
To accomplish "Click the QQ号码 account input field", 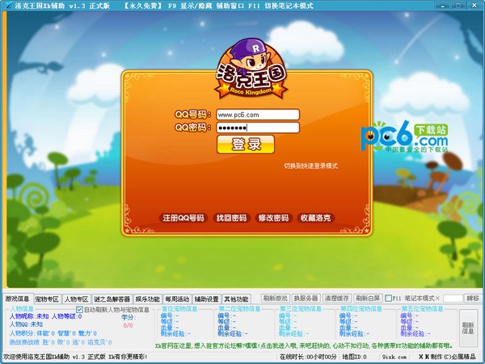I will click(258, 115).
